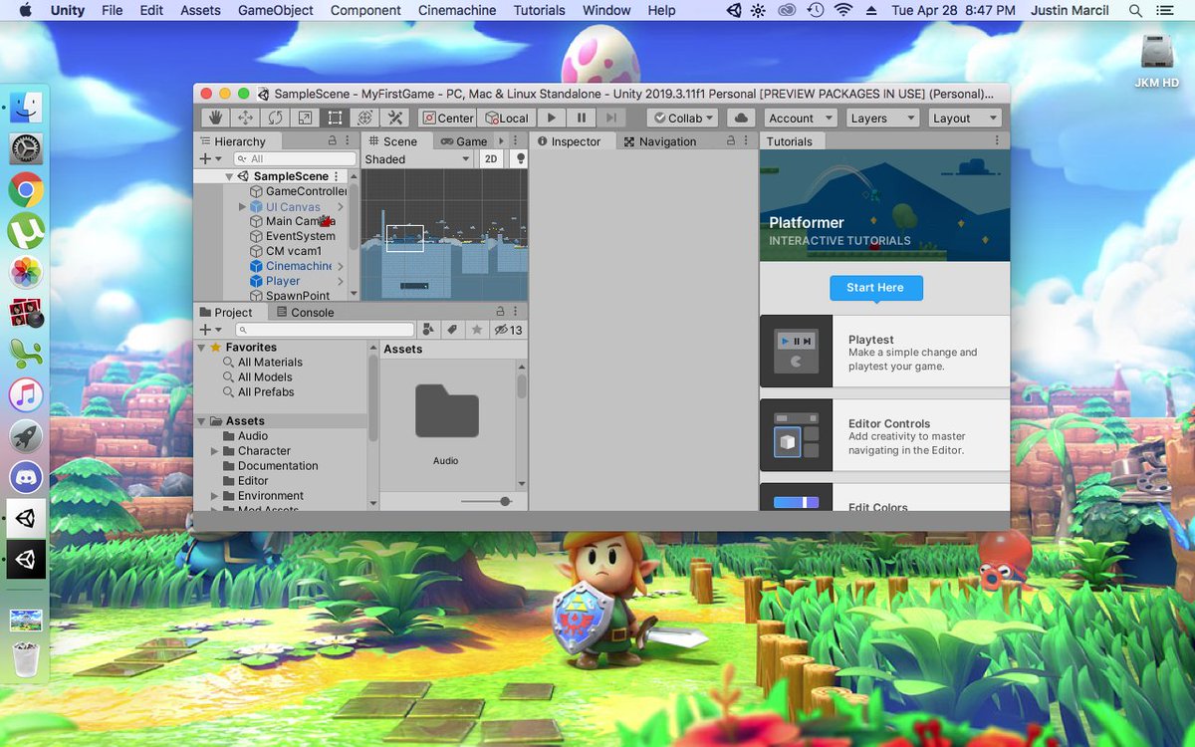1195x747 pixels.
Task: Search by Label tag icon in Project
Action: point(451,330)
